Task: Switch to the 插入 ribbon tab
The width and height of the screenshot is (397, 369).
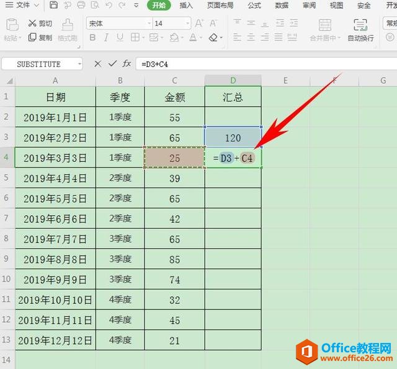Action: pos(186,5)
